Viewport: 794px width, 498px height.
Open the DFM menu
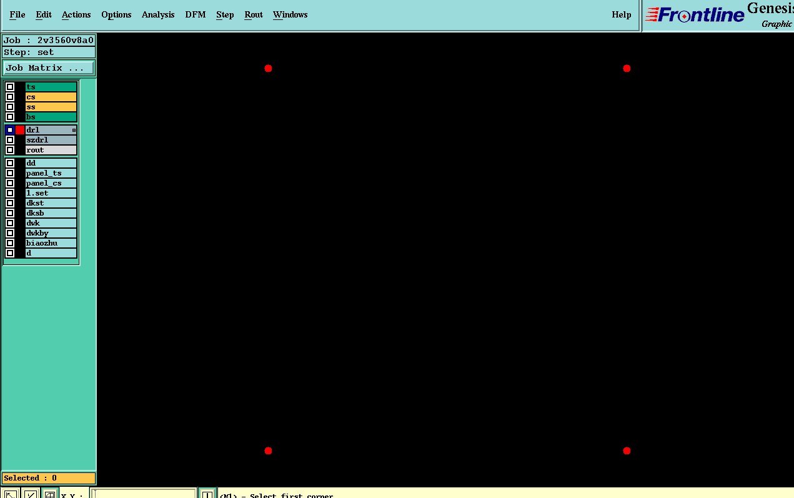click(196, 14)
